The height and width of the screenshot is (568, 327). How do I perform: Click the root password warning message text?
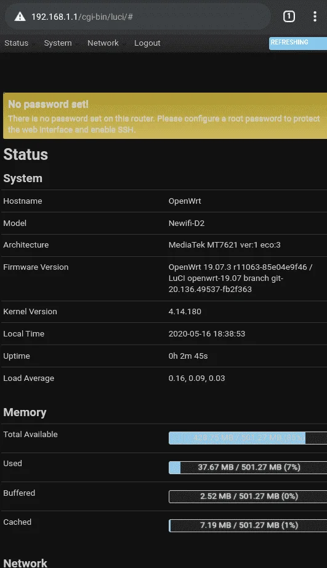(164, 124)
